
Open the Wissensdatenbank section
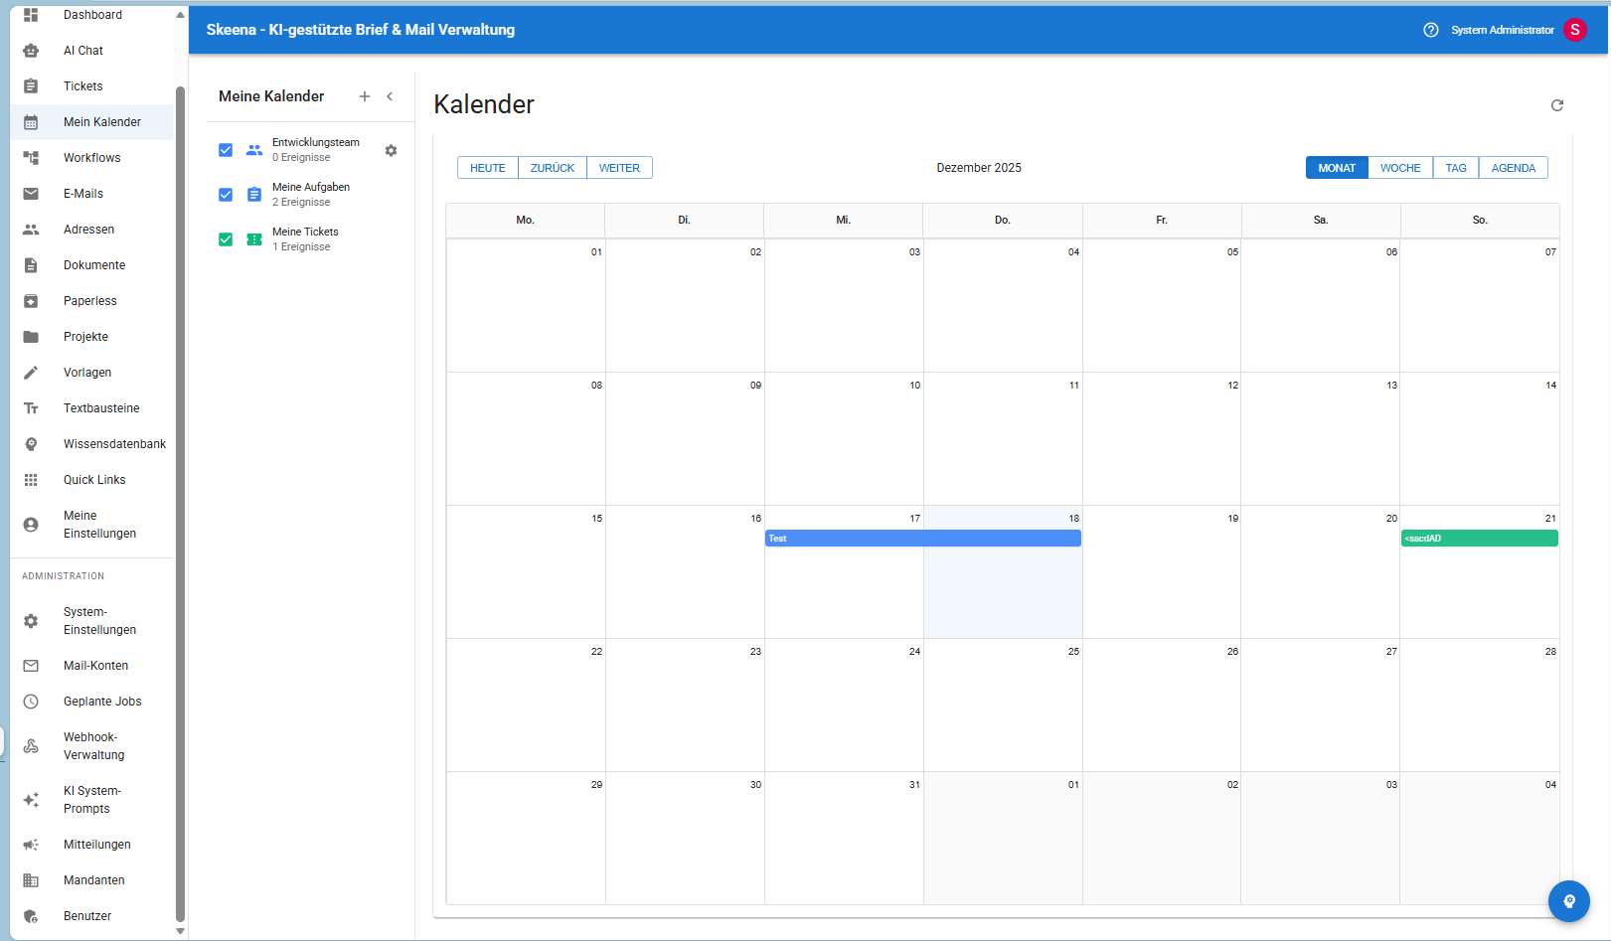(113, 443)
